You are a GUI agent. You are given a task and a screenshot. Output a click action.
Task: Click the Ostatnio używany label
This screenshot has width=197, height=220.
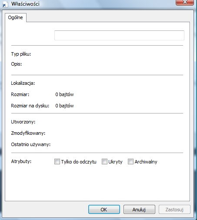[31, 144]
